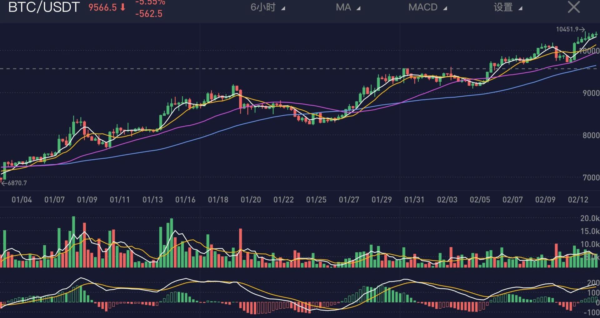Select the 01/04 date on time axis
The width and height of the screenshot is (600, 318).
click(x=22, y=200)
